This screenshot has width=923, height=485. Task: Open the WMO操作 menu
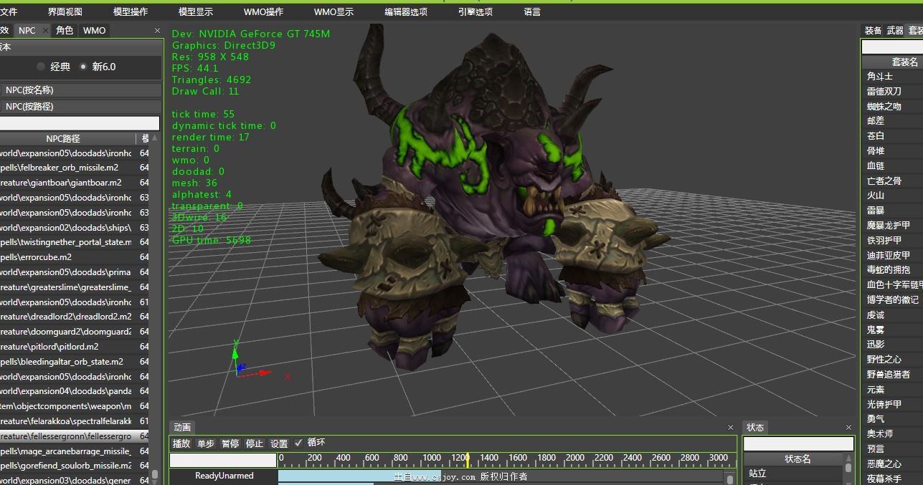(x=263, y=11)
